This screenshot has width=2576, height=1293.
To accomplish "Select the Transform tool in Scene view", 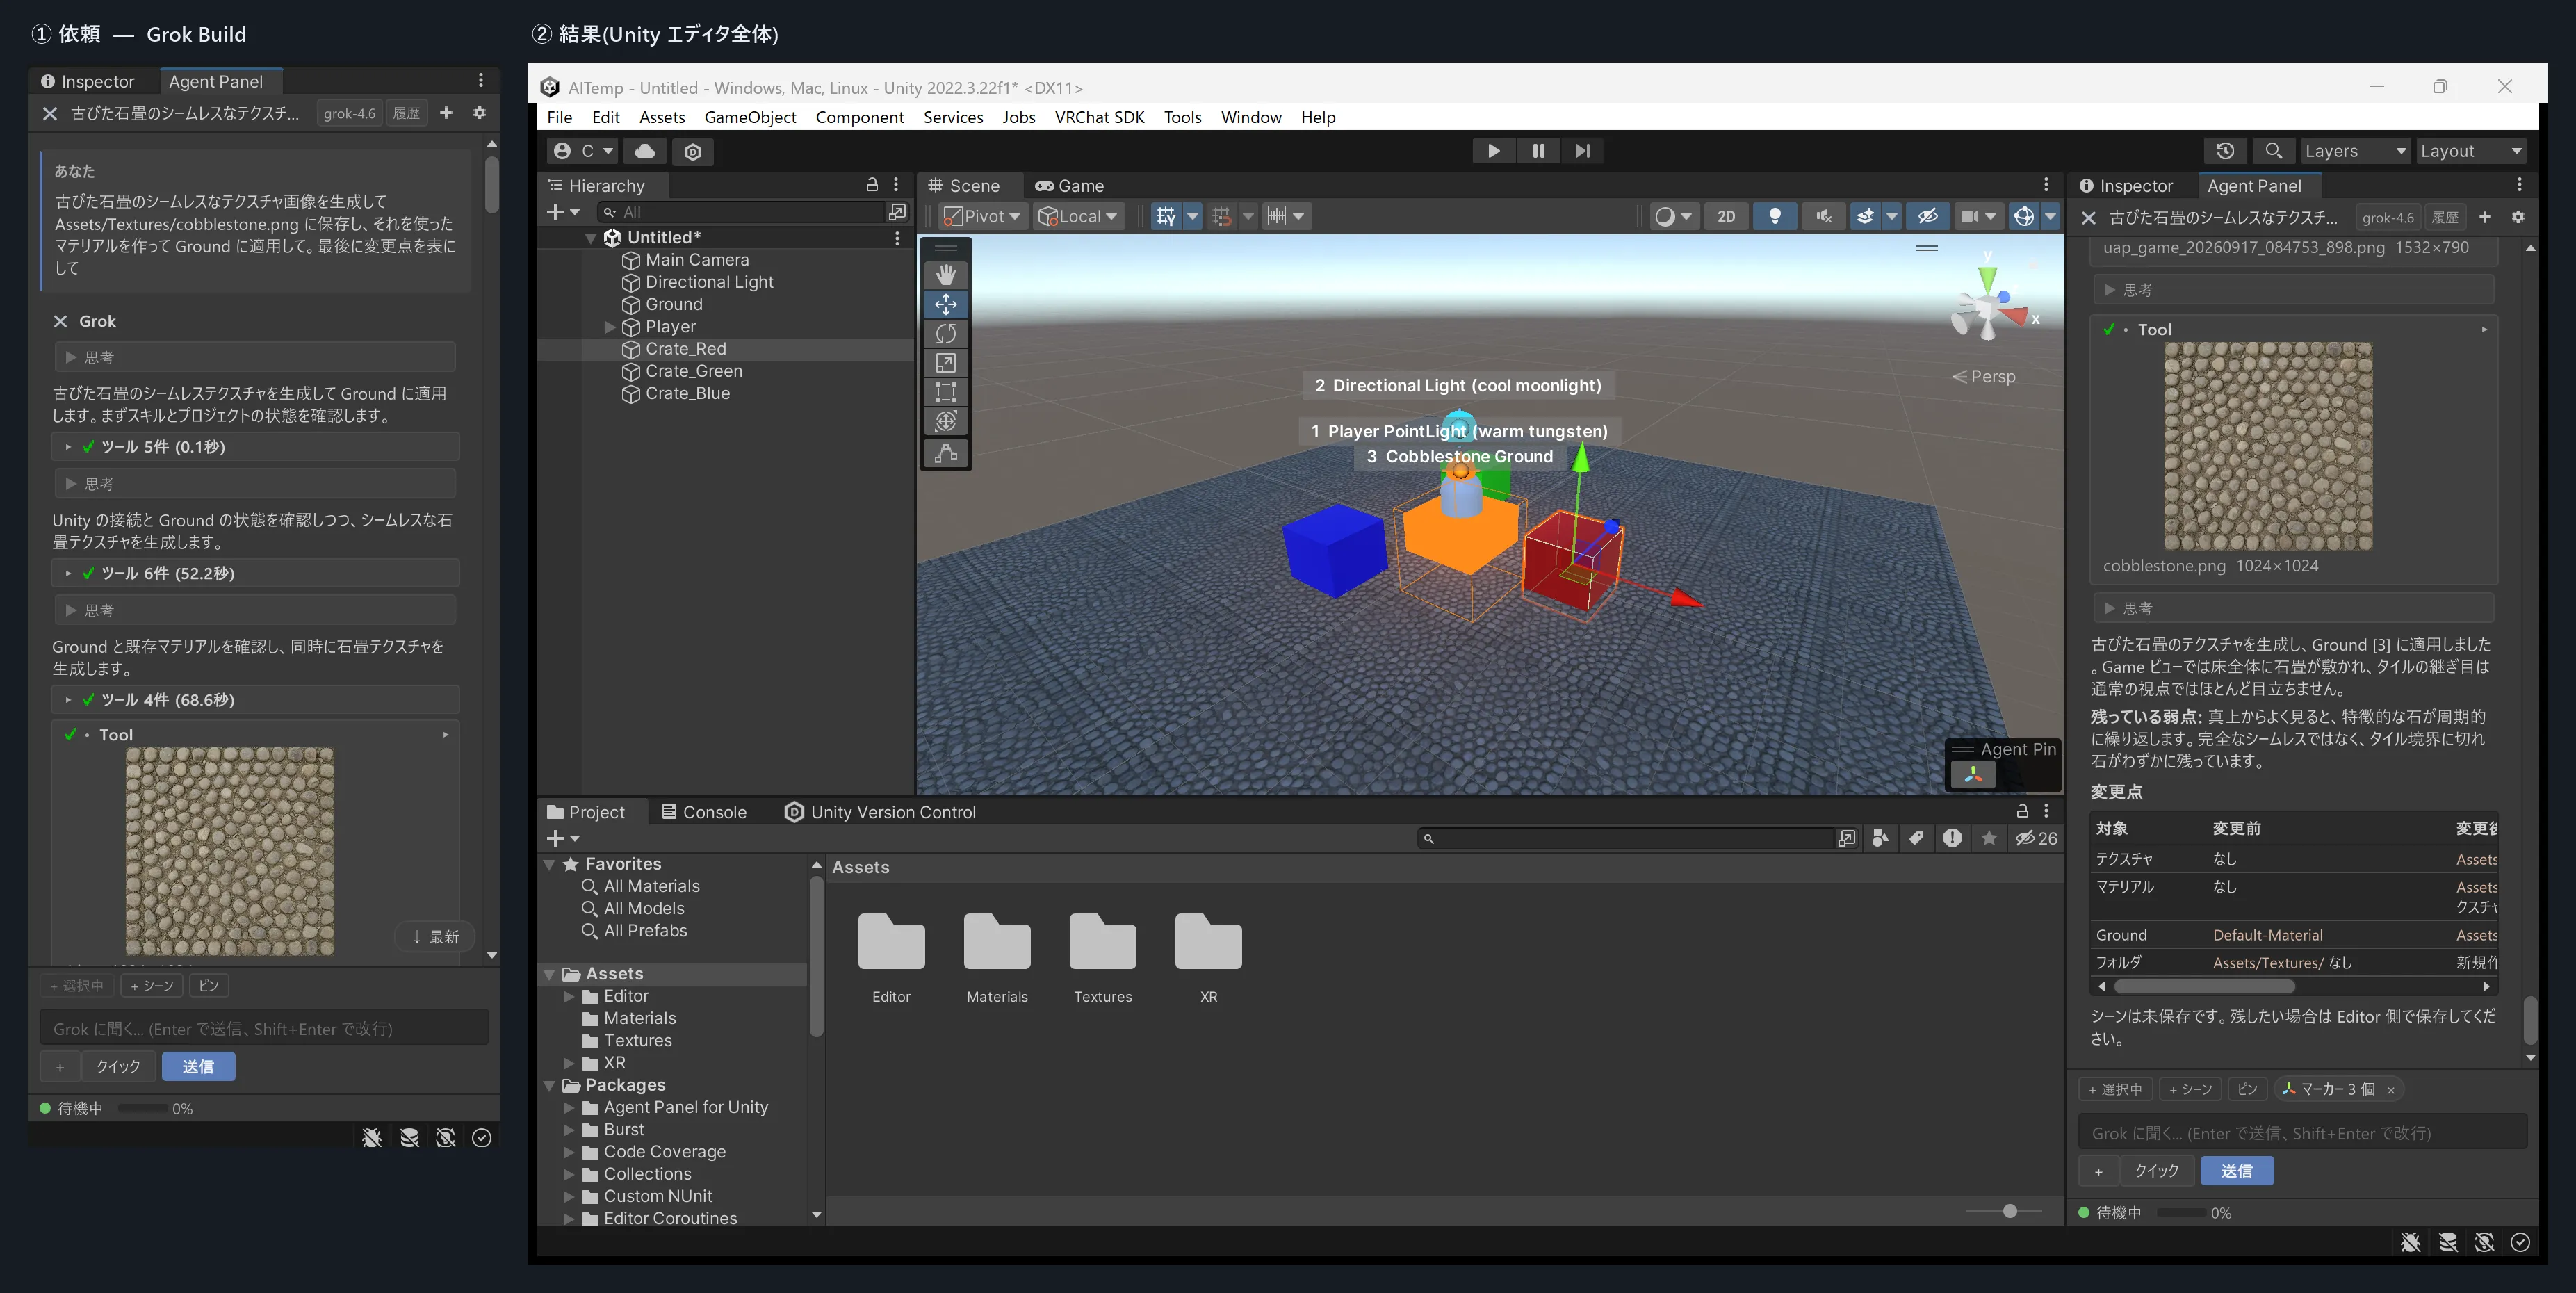I will pyautogui.click(x=945, y=422).
